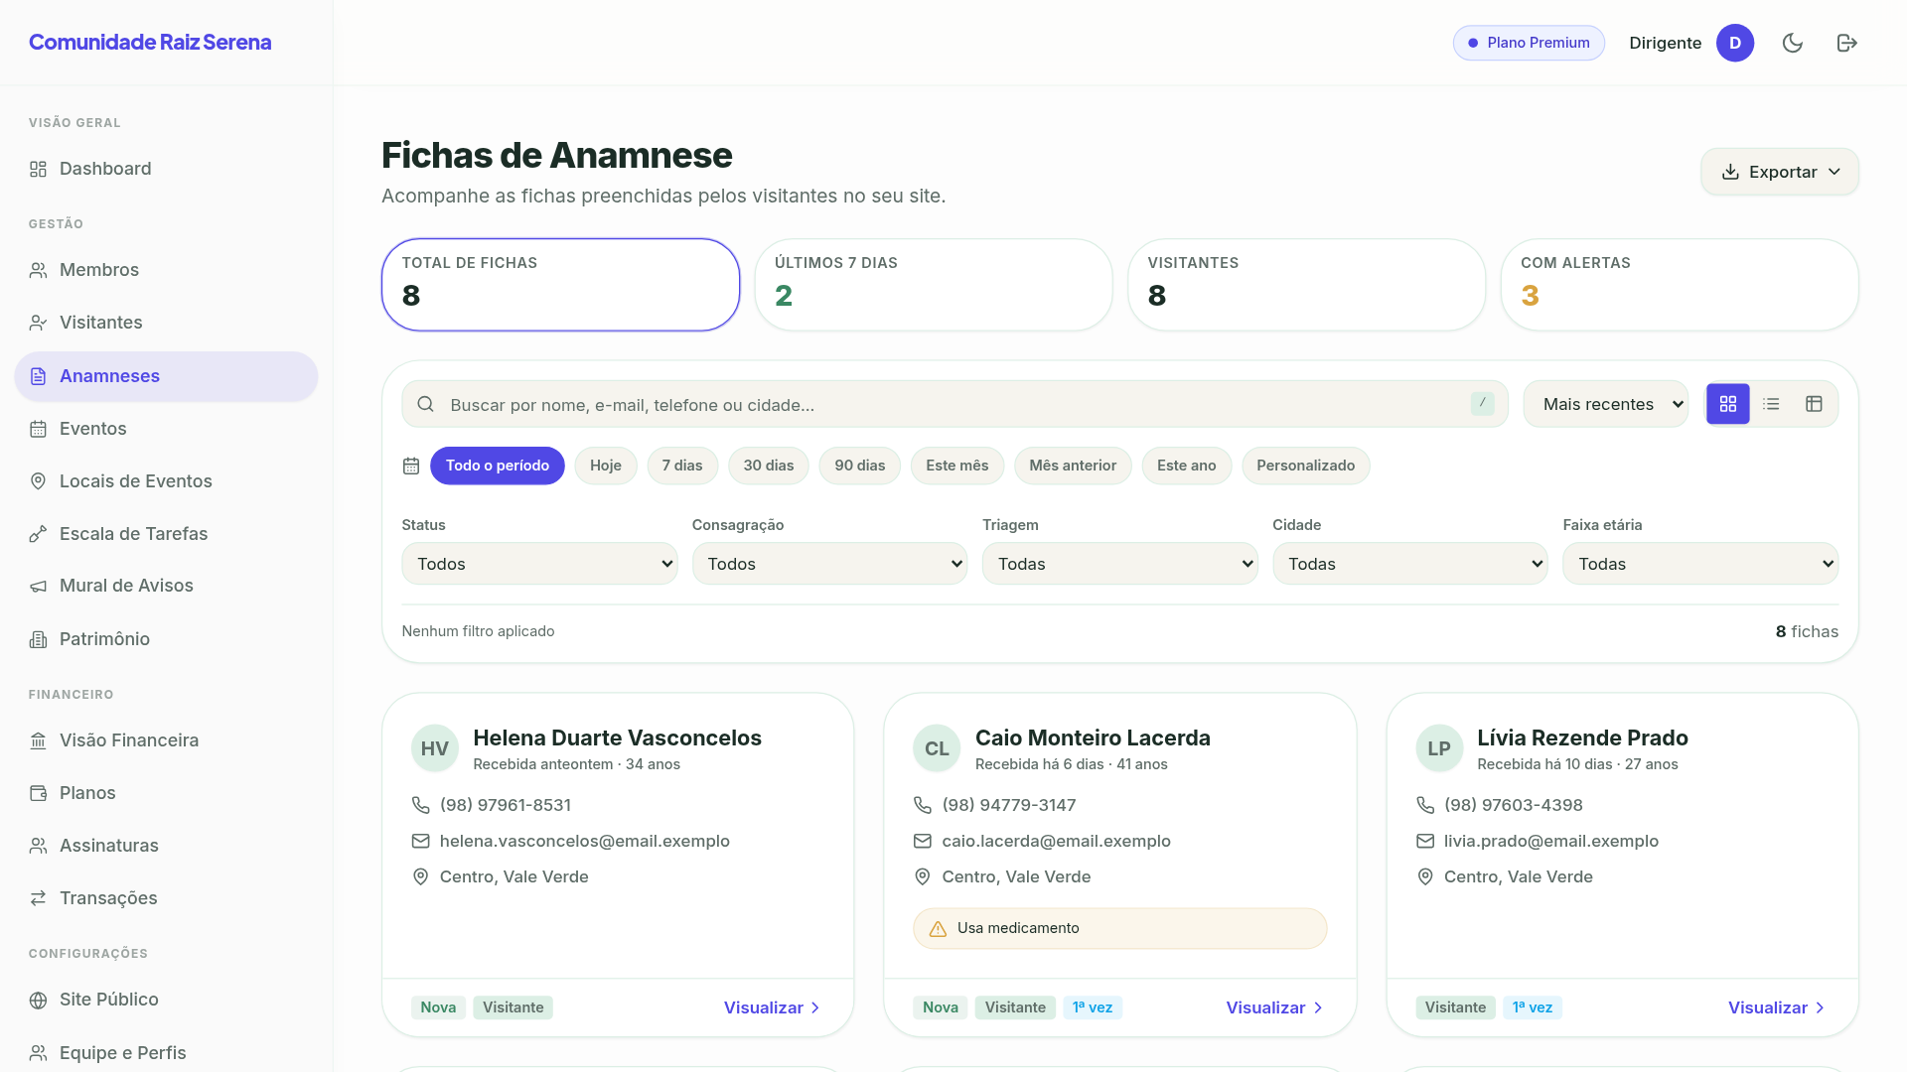Click Helena's phone icon

pyautogui.click(x=420, y=805)
